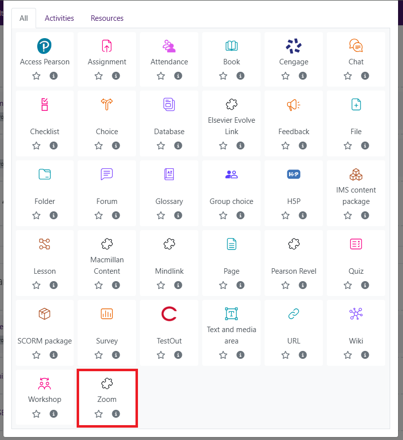The height and width of the screenshot is (440, 403).
Task: Open the Resources tab
Action: [x=107, y=18]
